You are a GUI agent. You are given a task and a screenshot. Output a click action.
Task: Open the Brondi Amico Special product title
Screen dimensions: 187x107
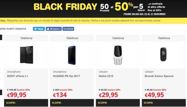pos(159,76)
